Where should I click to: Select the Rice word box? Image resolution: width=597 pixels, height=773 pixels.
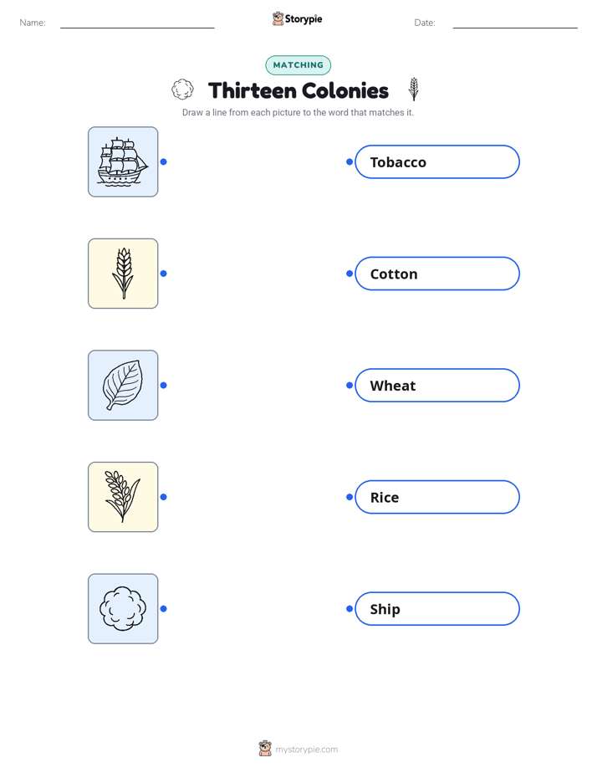click(437, 497)
